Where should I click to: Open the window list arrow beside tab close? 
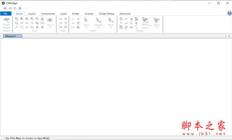coord(226,36)
